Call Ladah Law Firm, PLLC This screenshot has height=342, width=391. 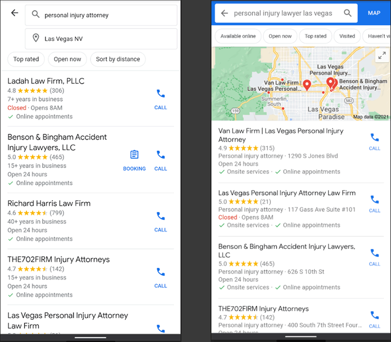161,99
